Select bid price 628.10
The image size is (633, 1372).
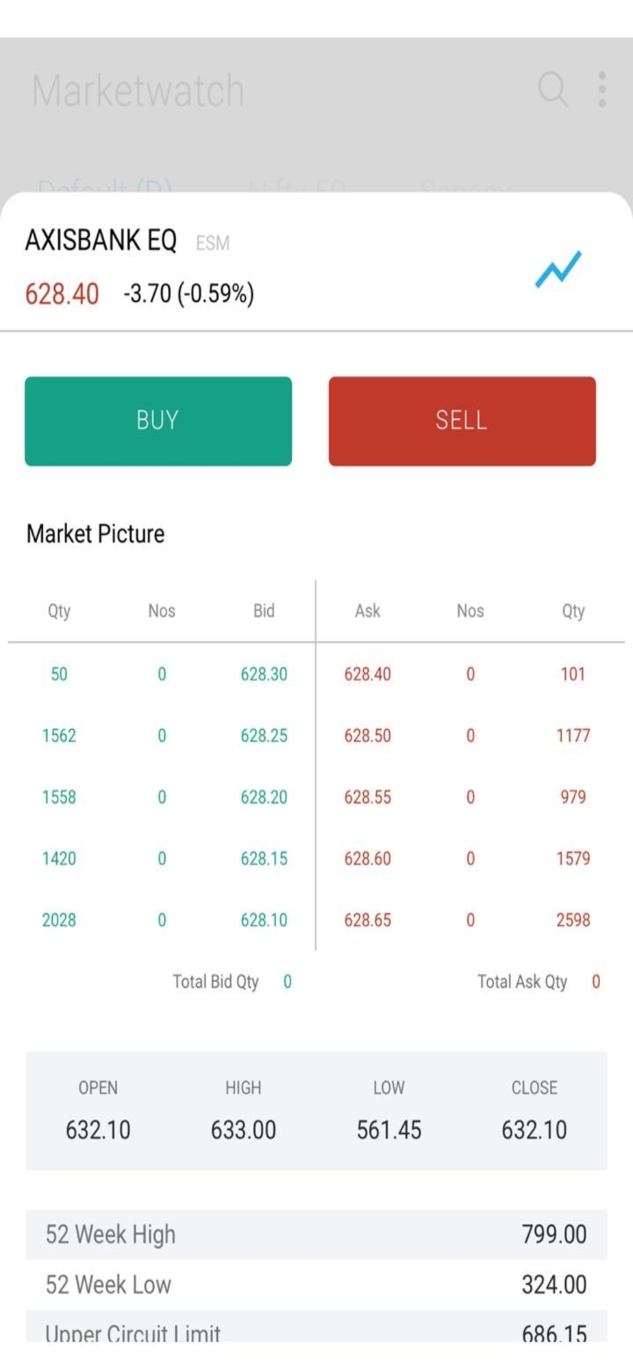[x=264, y=920]
